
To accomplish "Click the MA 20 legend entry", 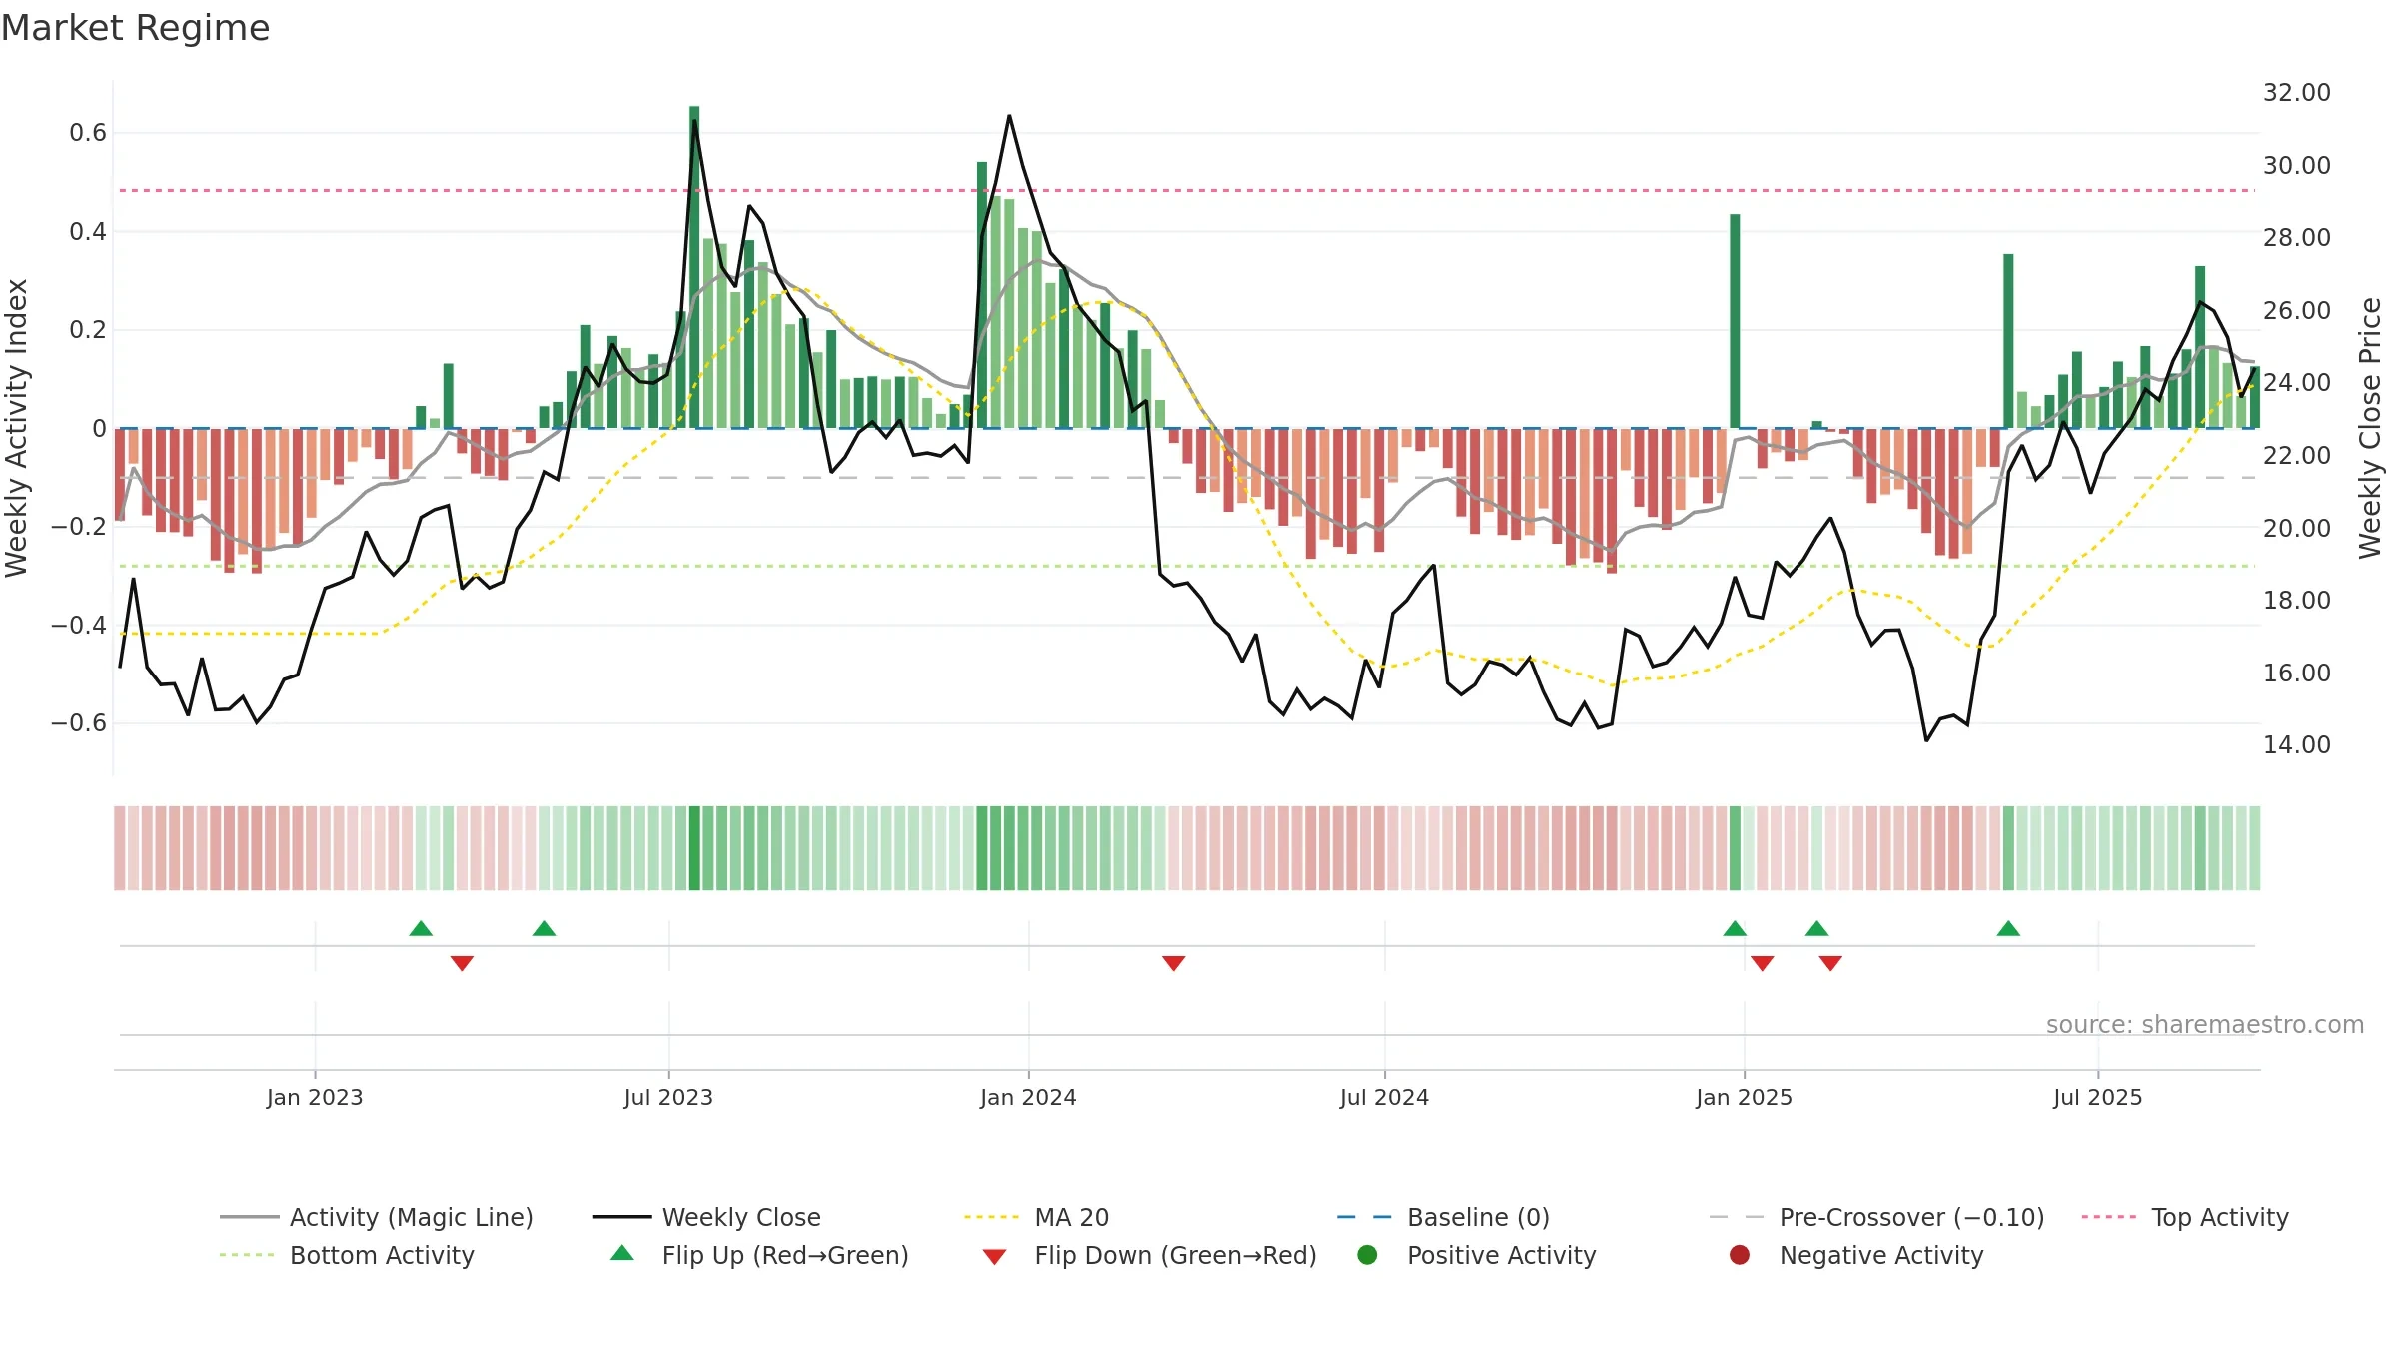I will 1036,1217.
